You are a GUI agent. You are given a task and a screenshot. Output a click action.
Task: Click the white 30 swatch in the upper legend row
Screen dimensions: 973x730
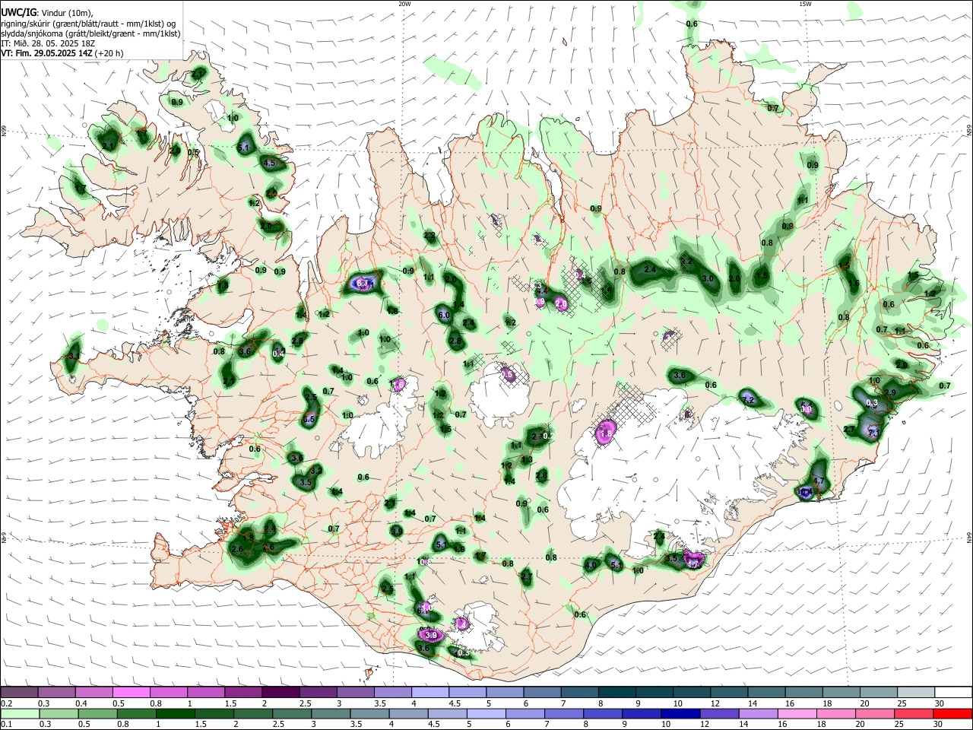pyautogui.click(x=953, y=692)
